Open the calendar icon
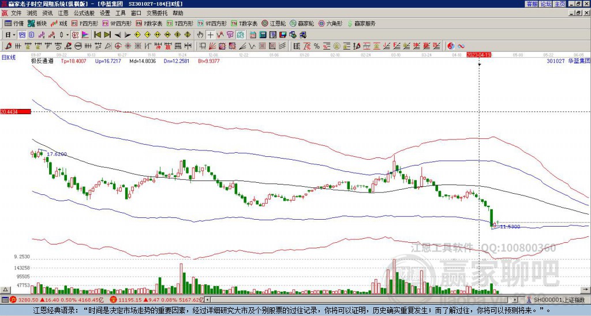This screenshot has height=316, width=591. pyautogui.click(x=253, y=35)
